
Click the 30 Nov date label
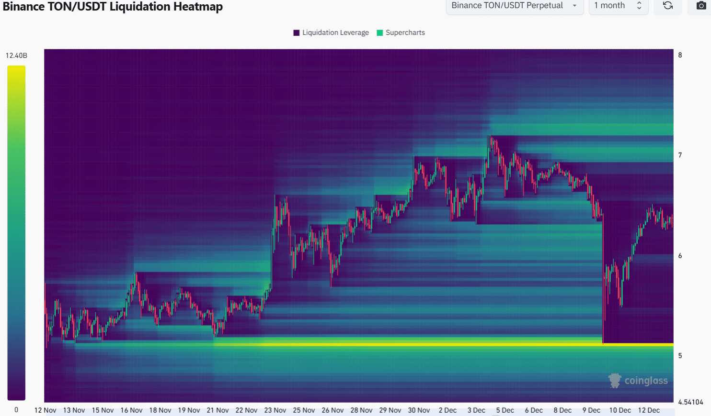tap(419, 410)
